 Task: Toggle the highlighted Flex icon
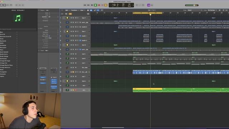[x=98, y=10]
